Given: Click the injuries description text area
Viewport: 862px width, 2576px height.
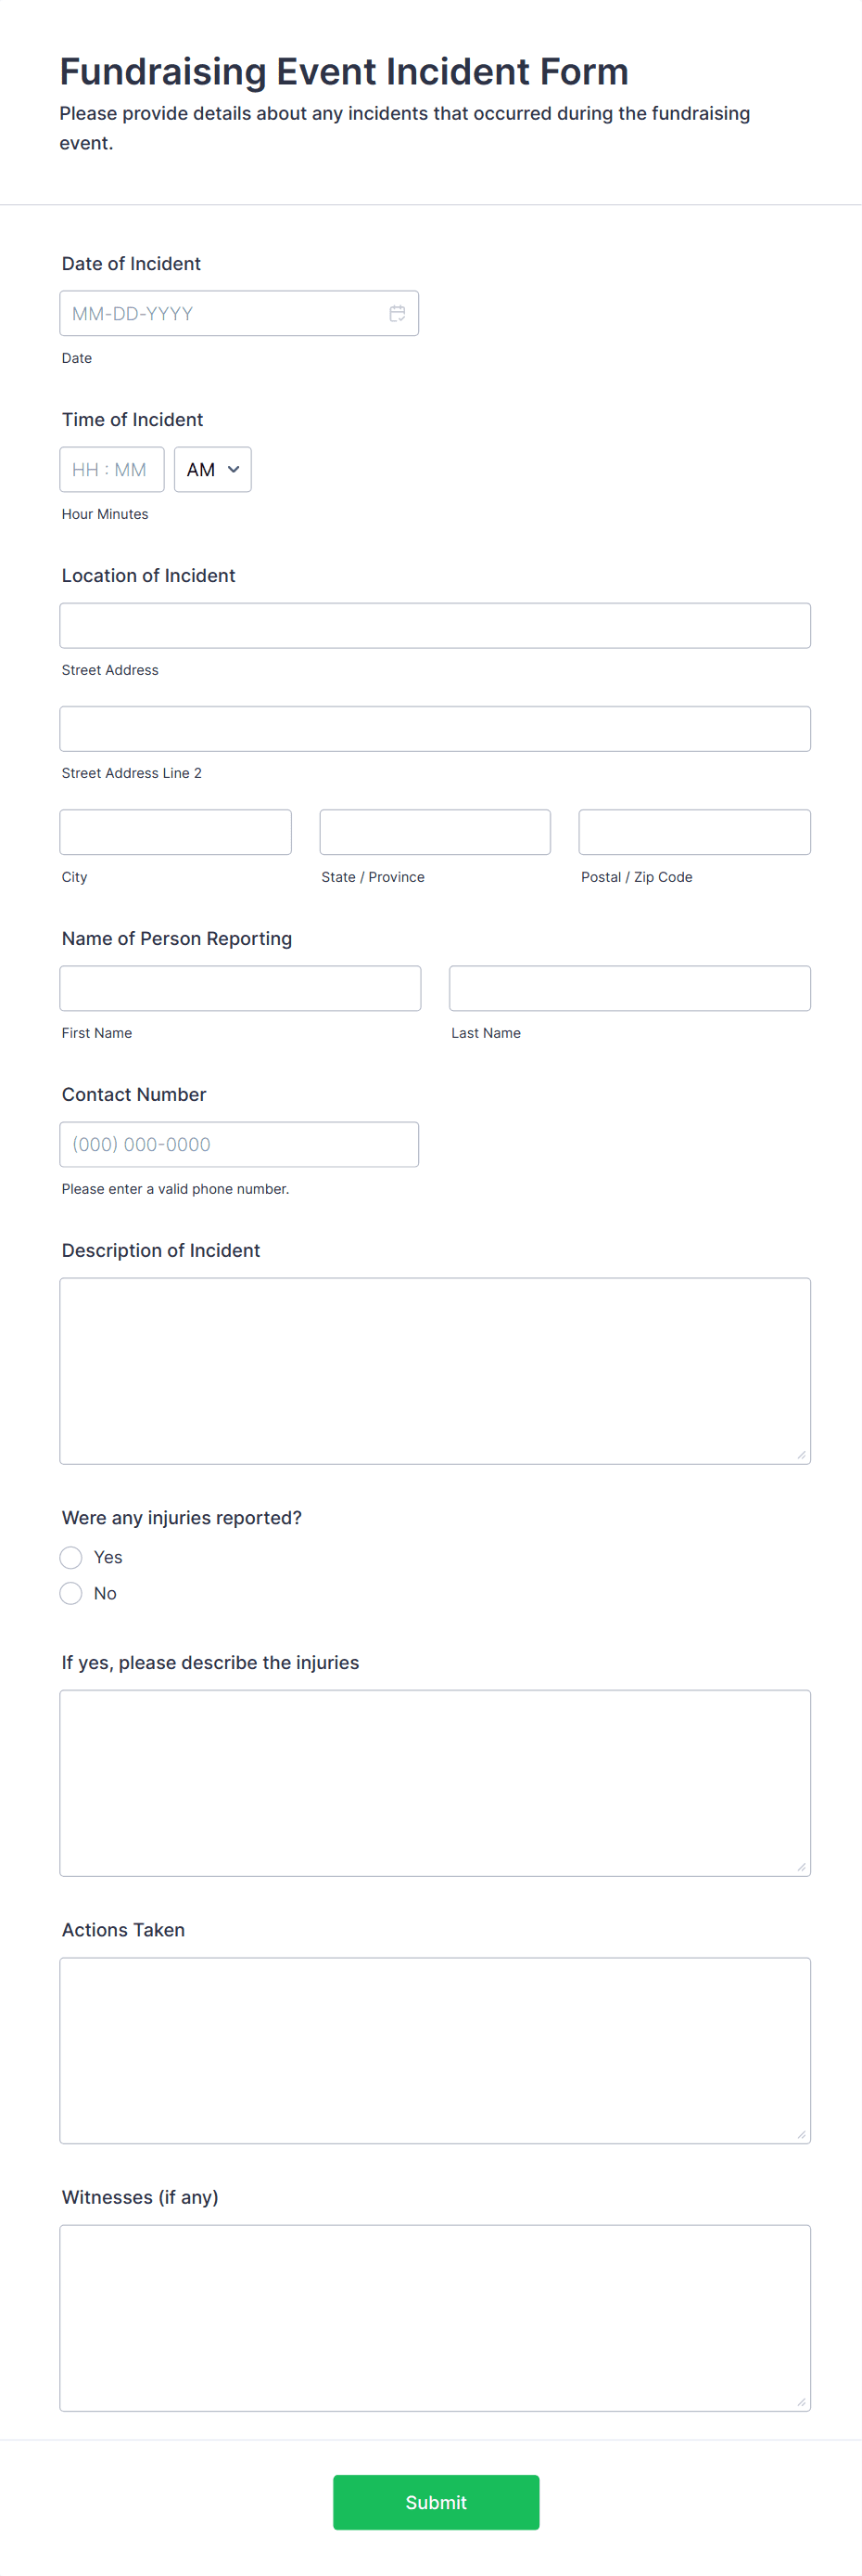Looking at the screenshot, I should (435, 1783).
